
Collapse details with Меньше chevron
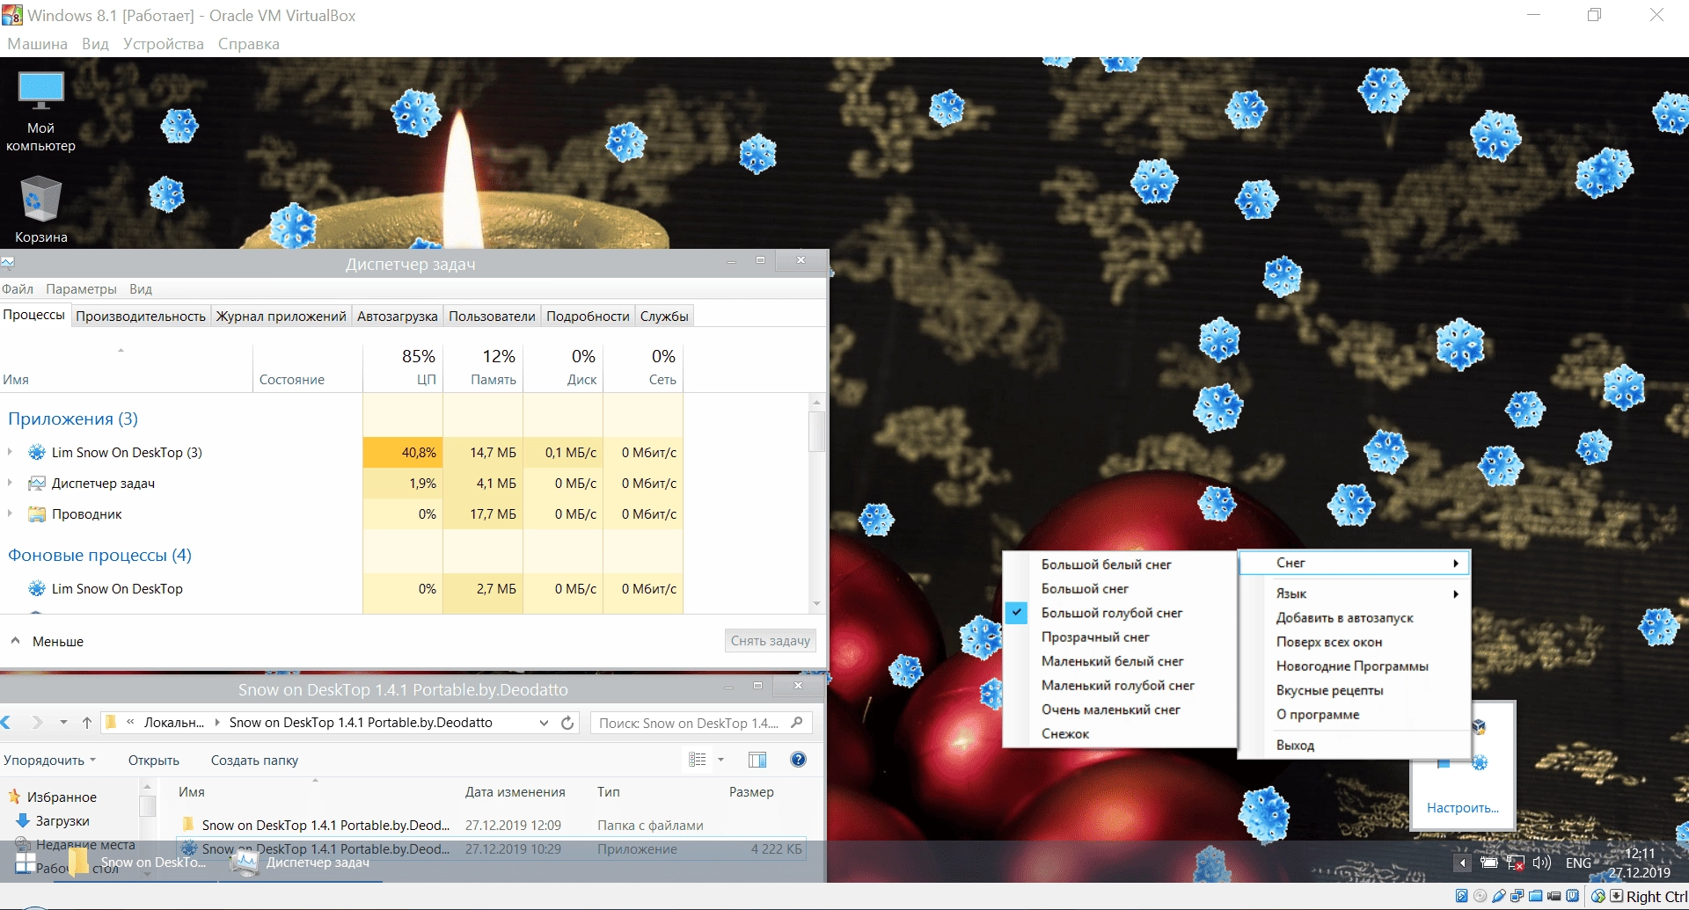[x=15, y=641]
